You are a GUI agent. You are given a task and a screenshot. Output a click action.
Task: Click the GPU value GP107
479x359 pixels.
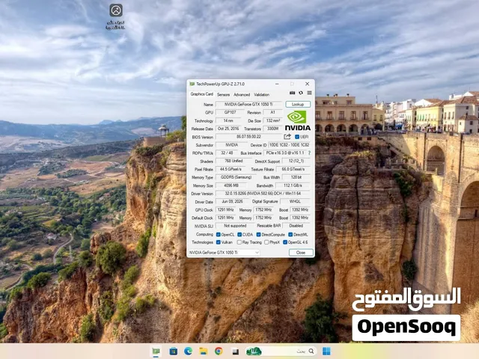(230, 112)
